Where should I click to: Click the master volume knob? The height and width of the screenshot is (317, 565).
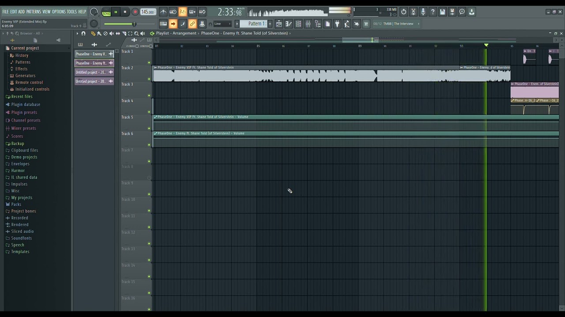[94, 12]
